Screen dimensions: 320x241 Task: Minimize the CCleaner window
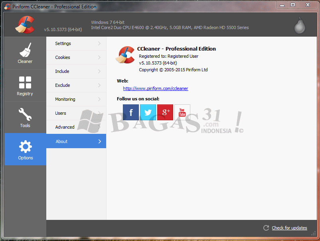tap(282, 5)
